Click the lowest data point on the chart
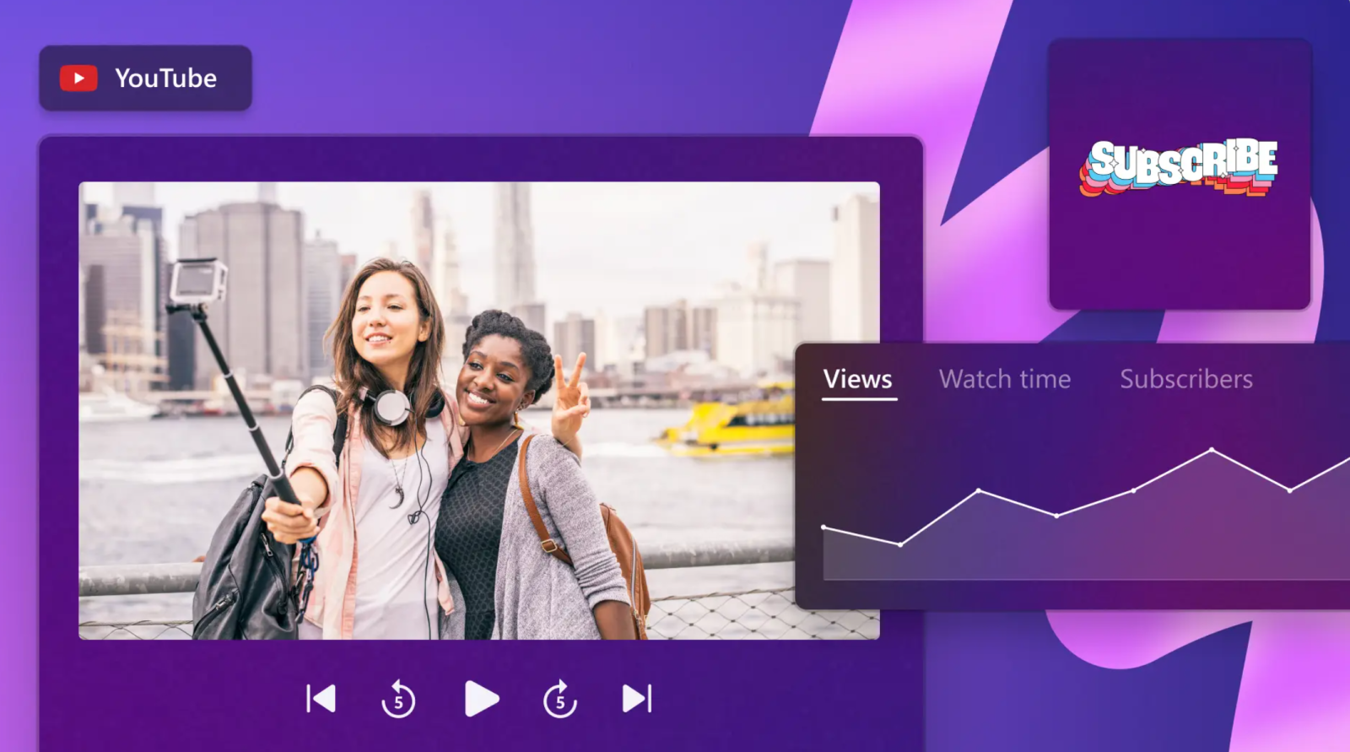 [x=901, y=544]
